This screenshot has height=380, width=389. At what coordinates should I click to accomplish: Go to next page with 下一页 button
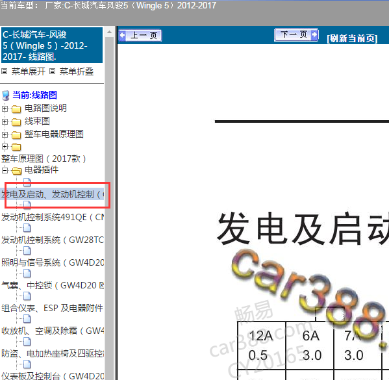[x=296, y=34]
